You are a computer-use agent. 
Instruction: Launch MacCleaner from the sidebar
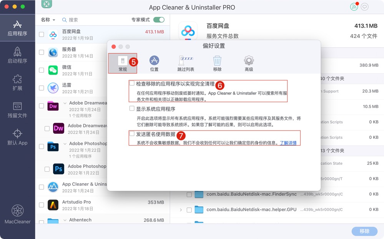click(x=17, y=214)
